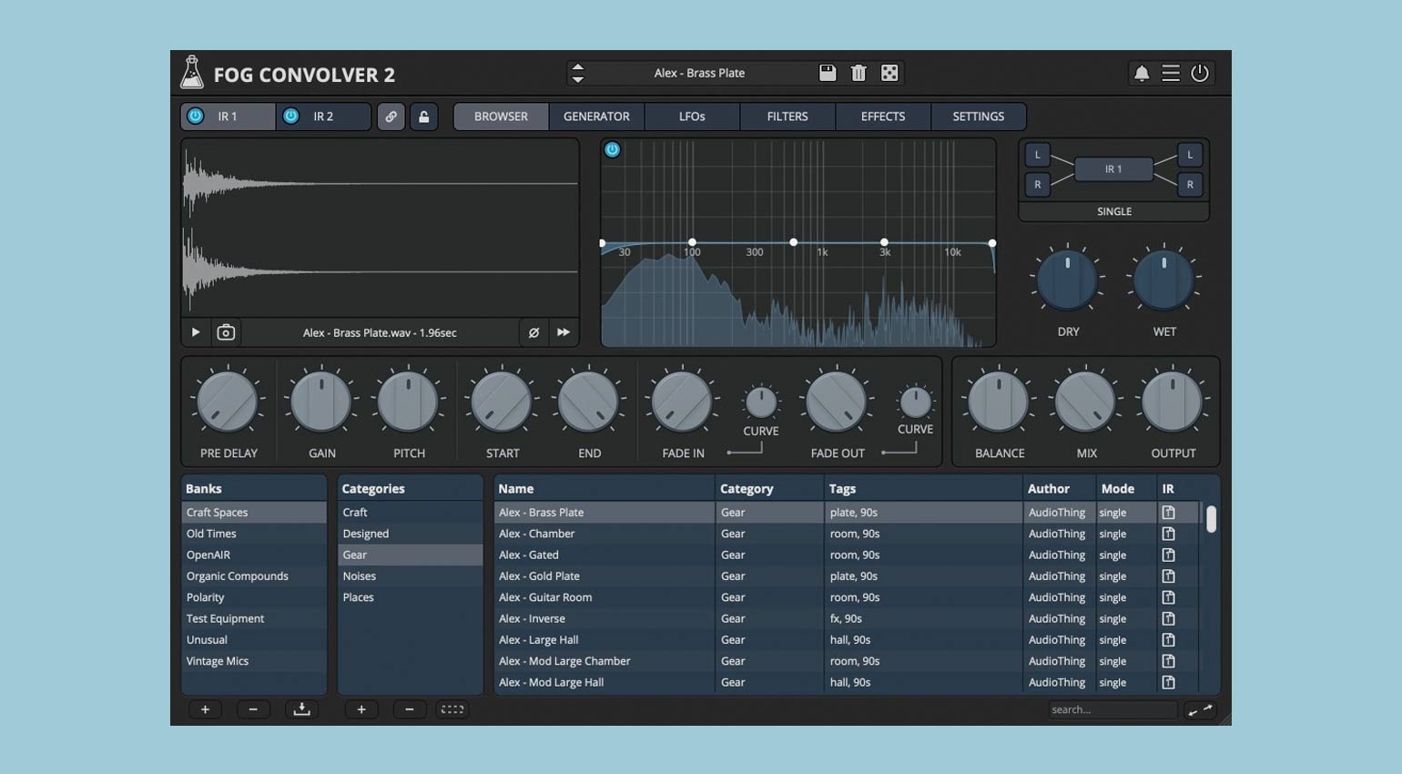This screenshot has height=774, width=1402.
Task: Click the preset search field
Action: [x=1111, y=709]
